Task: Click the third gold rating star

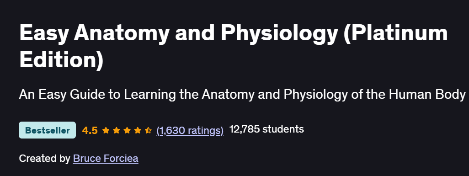Action: click(x=127, y=130)
